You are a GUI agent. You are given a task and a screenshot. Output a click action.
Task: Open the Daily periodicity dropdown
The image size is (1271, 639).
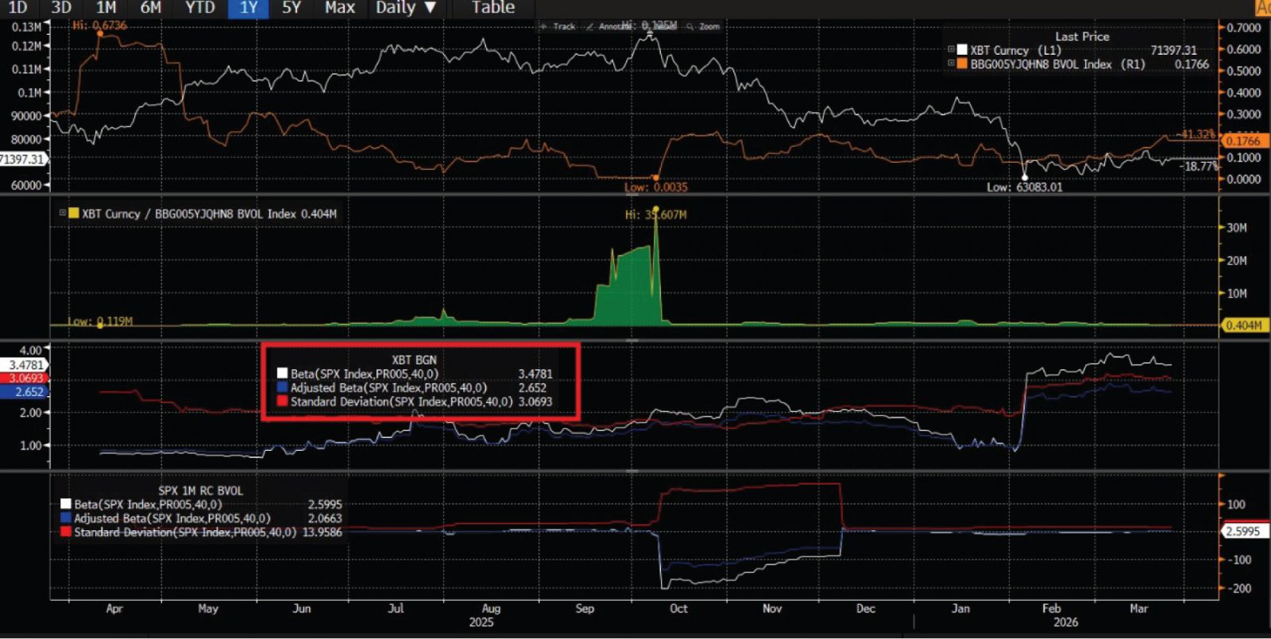[x=406, y=8]
